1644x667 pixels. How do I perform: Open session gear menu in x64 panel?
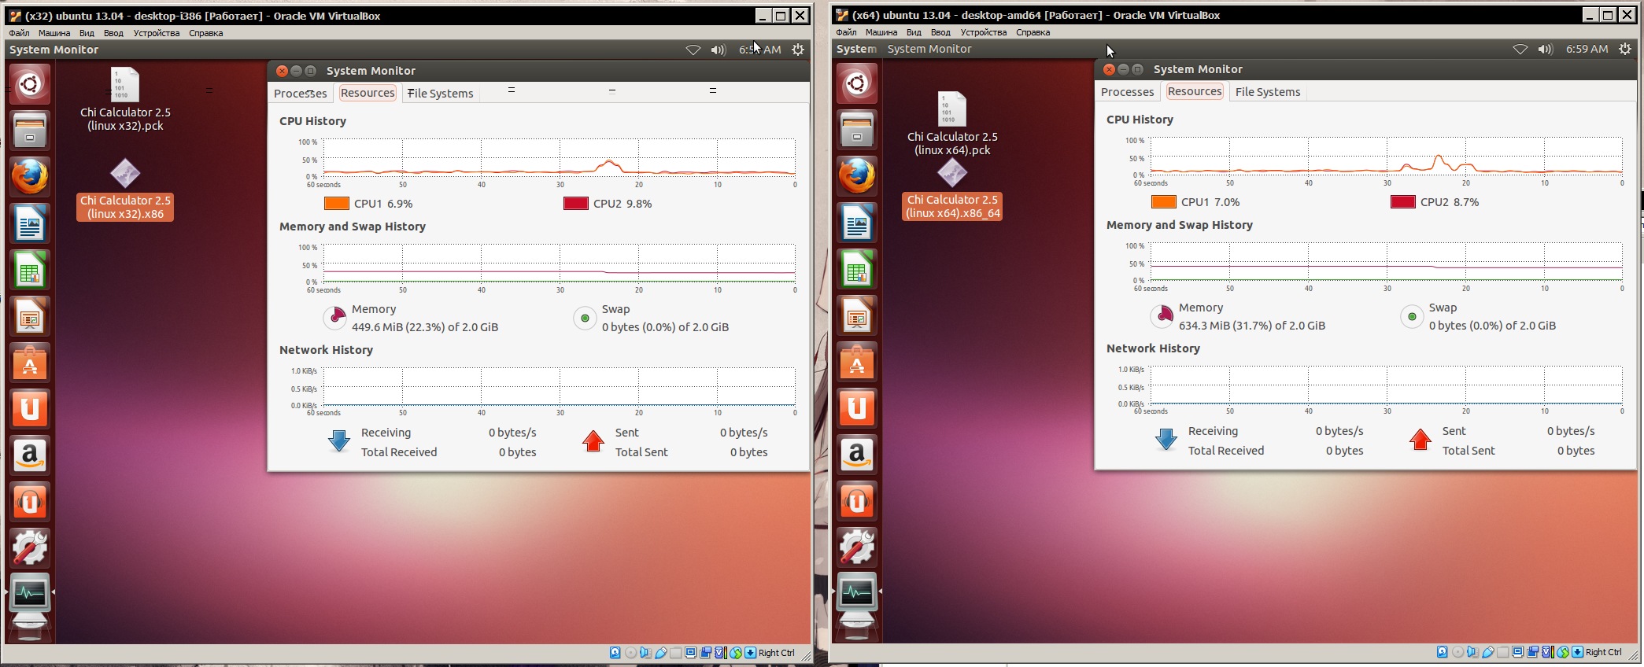tap(1625, 49)
